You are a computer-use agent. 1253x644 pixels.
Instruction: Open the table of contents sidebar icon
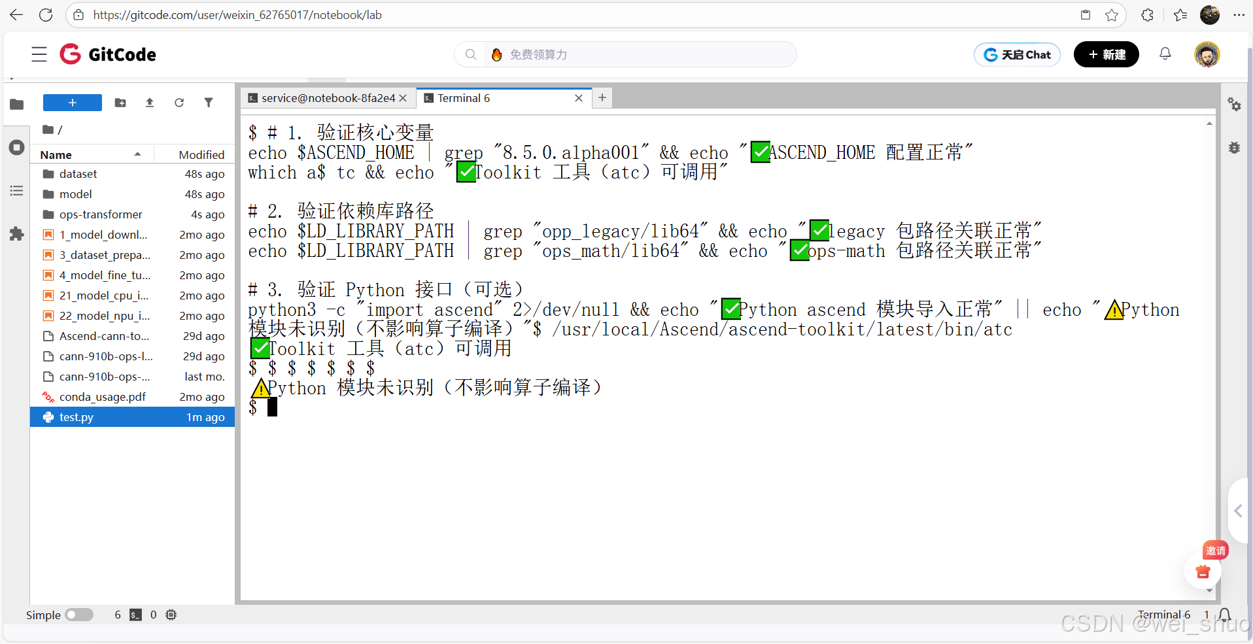click(x=17, y=191)
